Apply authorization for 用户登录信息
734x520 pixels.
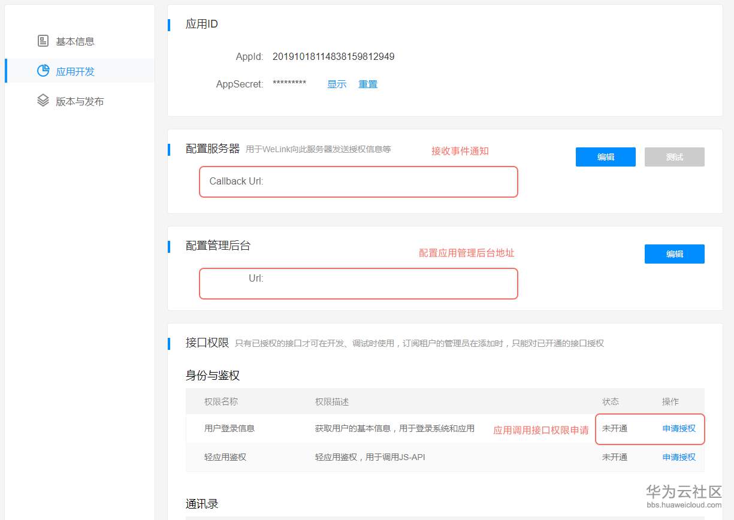[x=679, y=428]
